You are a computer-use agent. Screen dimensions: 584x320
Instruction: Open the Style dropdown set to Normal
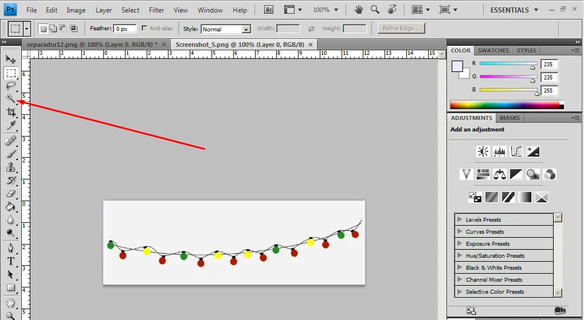[x=226, y=29]
